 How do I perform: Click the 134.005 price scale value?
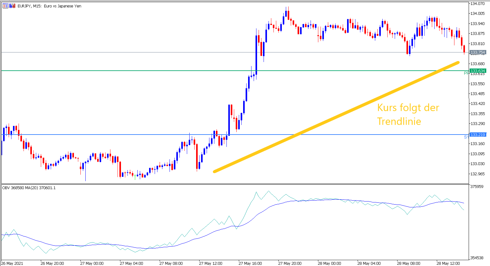[x=478, y=14]
